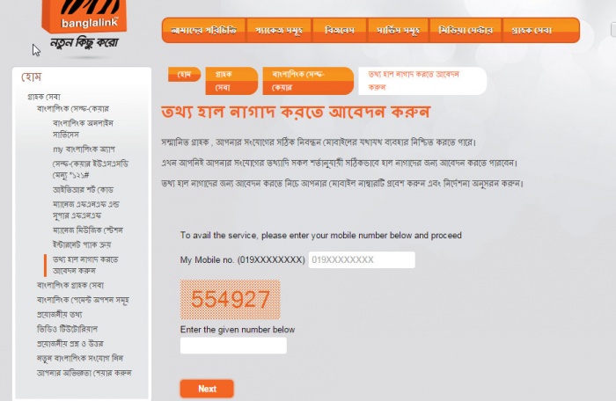The height and width of the screenshot is (401, 616).
Task: Select আইভিআর শর্ট কোড sidebar link
Action: [83, 190]
